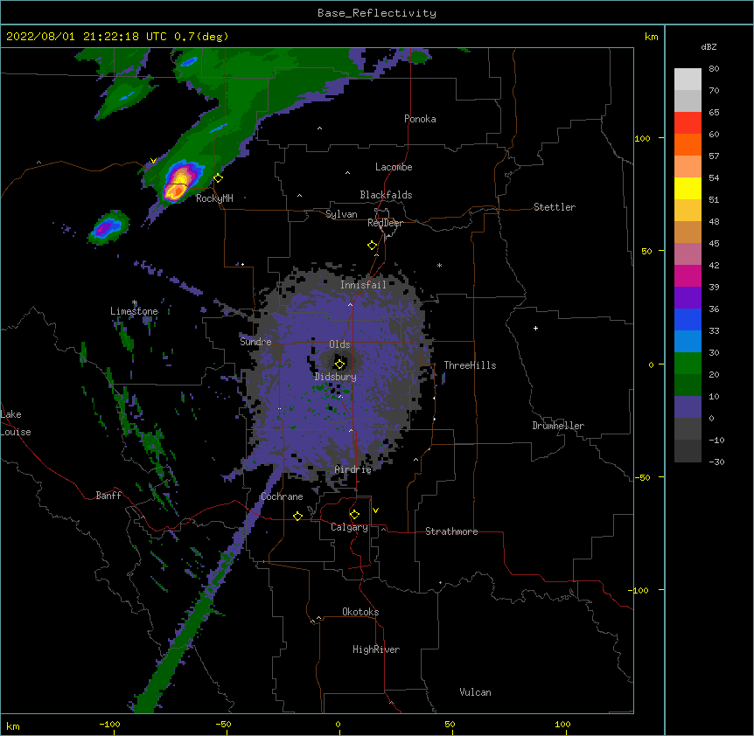Select the yellow swatch between 54 and 51
The image size is (754, 736).
pyautogui.click(x=688, y=189)
